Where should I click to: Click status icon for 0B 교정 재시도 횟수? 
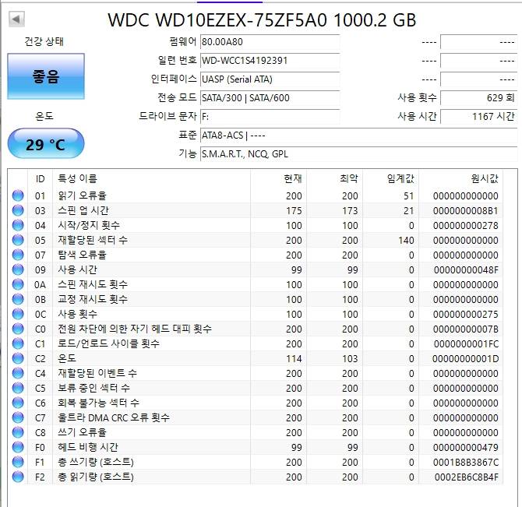click(18, 299)
